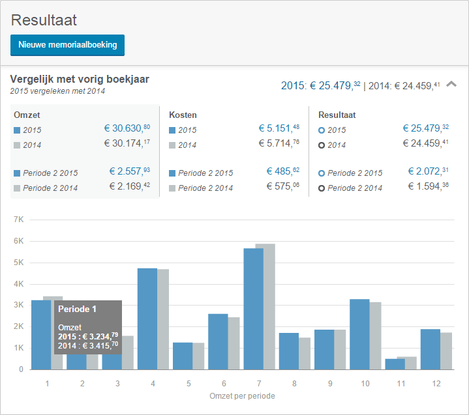Collapse the Vergelijk met vorig boekjaar panel

(x=451, y=85)
